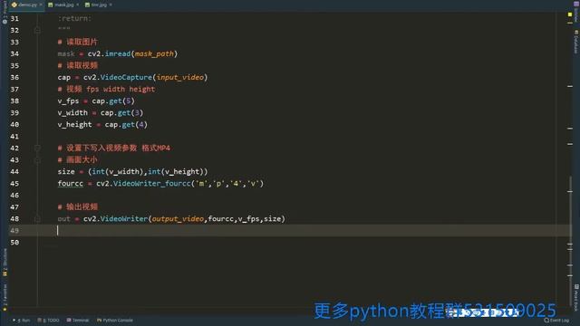Switch to the demo.py editor tab
580x326 pixels.
coord(27,5)
